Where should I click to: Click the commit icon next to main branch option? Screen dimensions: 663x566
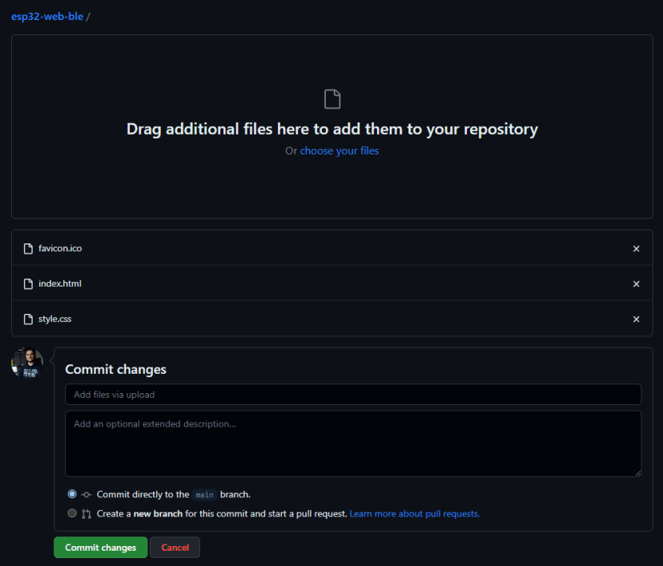pos(86,494)
